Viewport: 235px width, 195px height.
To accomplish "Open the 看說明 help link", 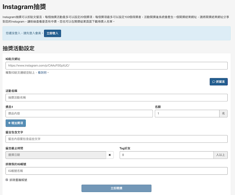I will pos(42,72).
